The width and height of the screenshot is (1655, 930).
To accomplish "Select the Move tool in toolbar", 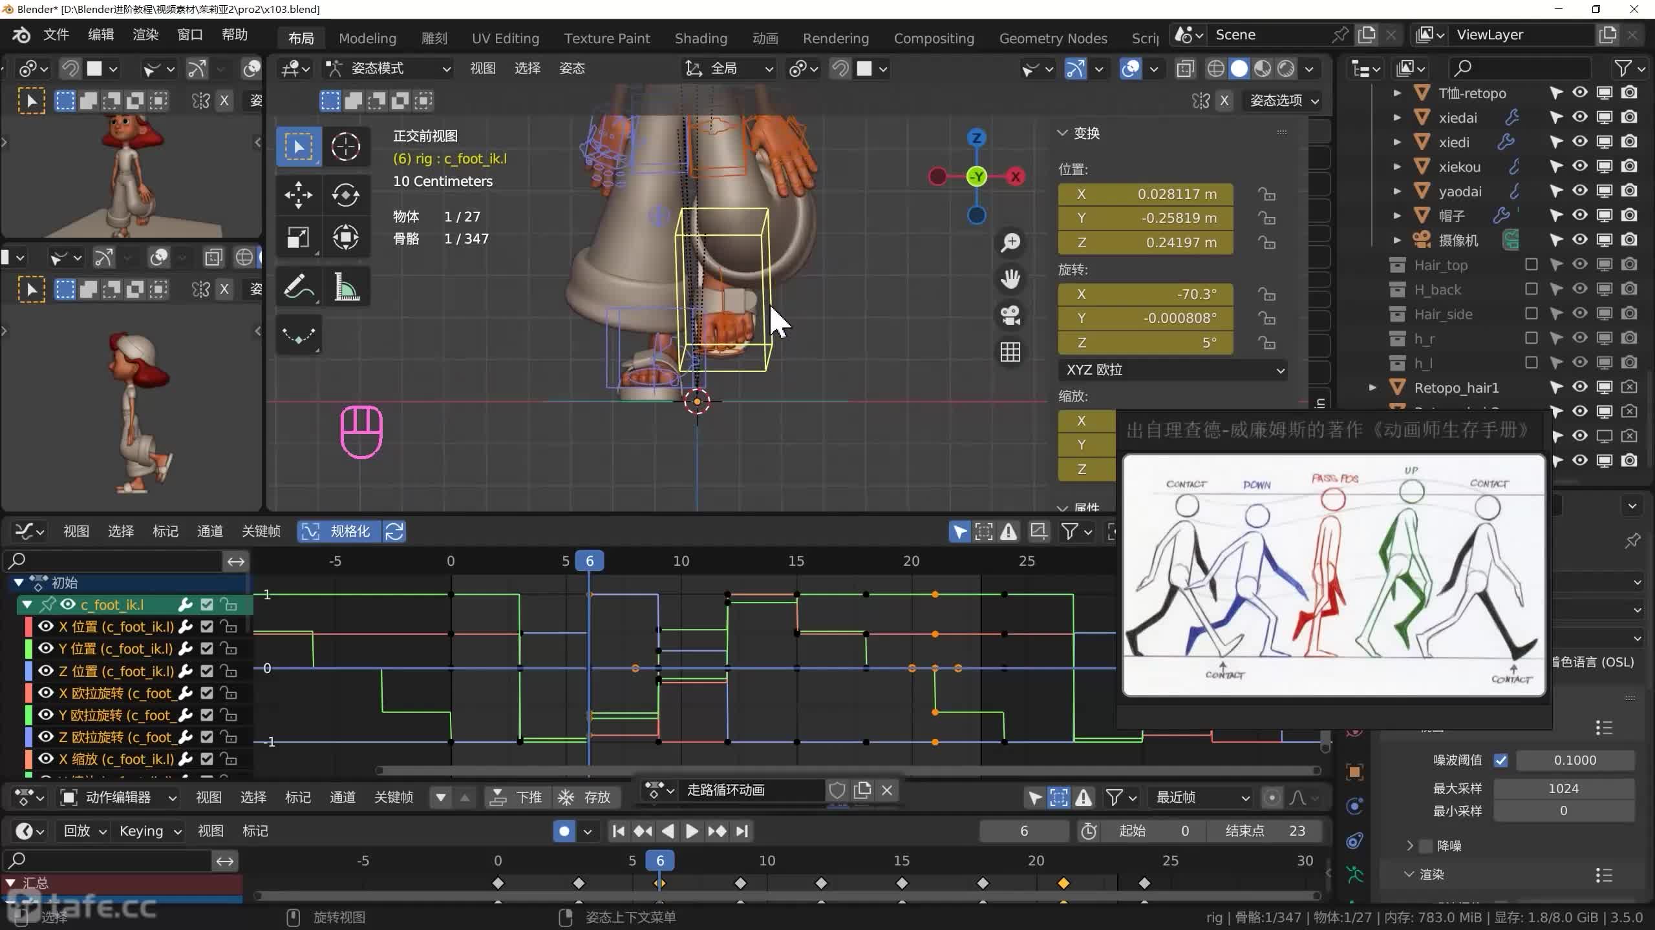I will pyautogui.click(x=298, y=193).
